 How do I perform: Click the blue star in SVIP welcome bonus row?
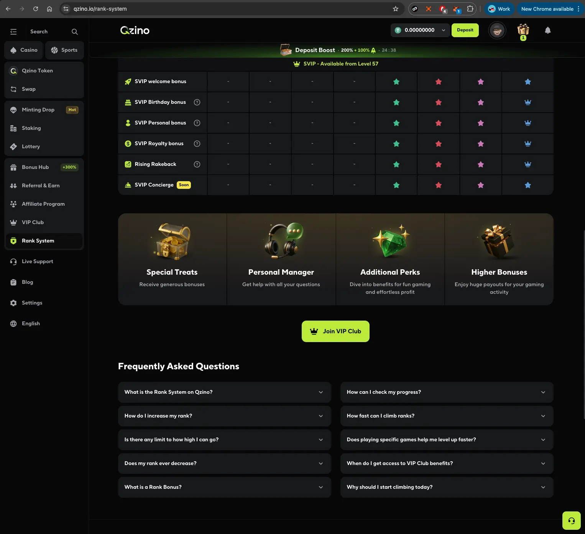(x=528, y=82)
